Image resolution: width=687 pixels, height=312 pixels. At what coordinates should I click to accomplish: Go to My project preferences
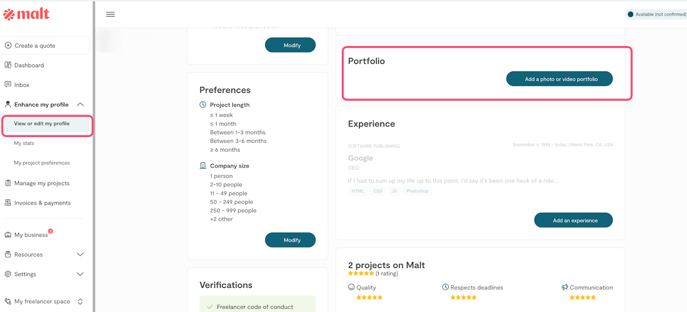[x=42, y=163]
